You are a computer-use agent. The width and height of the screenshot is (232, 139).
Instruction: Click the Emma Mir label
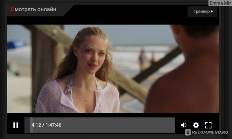[x=220, y=3]
